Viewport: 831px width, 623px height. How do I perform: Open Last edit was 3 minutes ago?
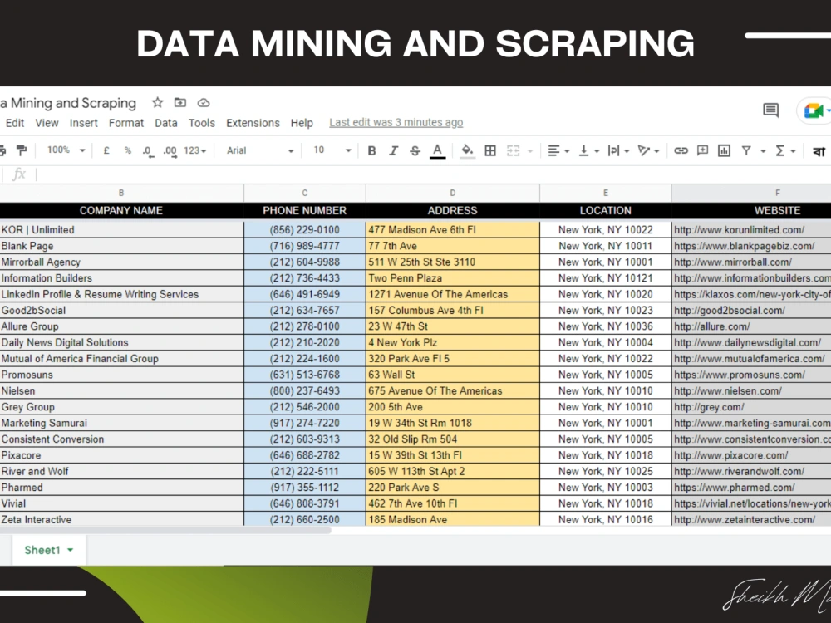[x=396, y=122]
